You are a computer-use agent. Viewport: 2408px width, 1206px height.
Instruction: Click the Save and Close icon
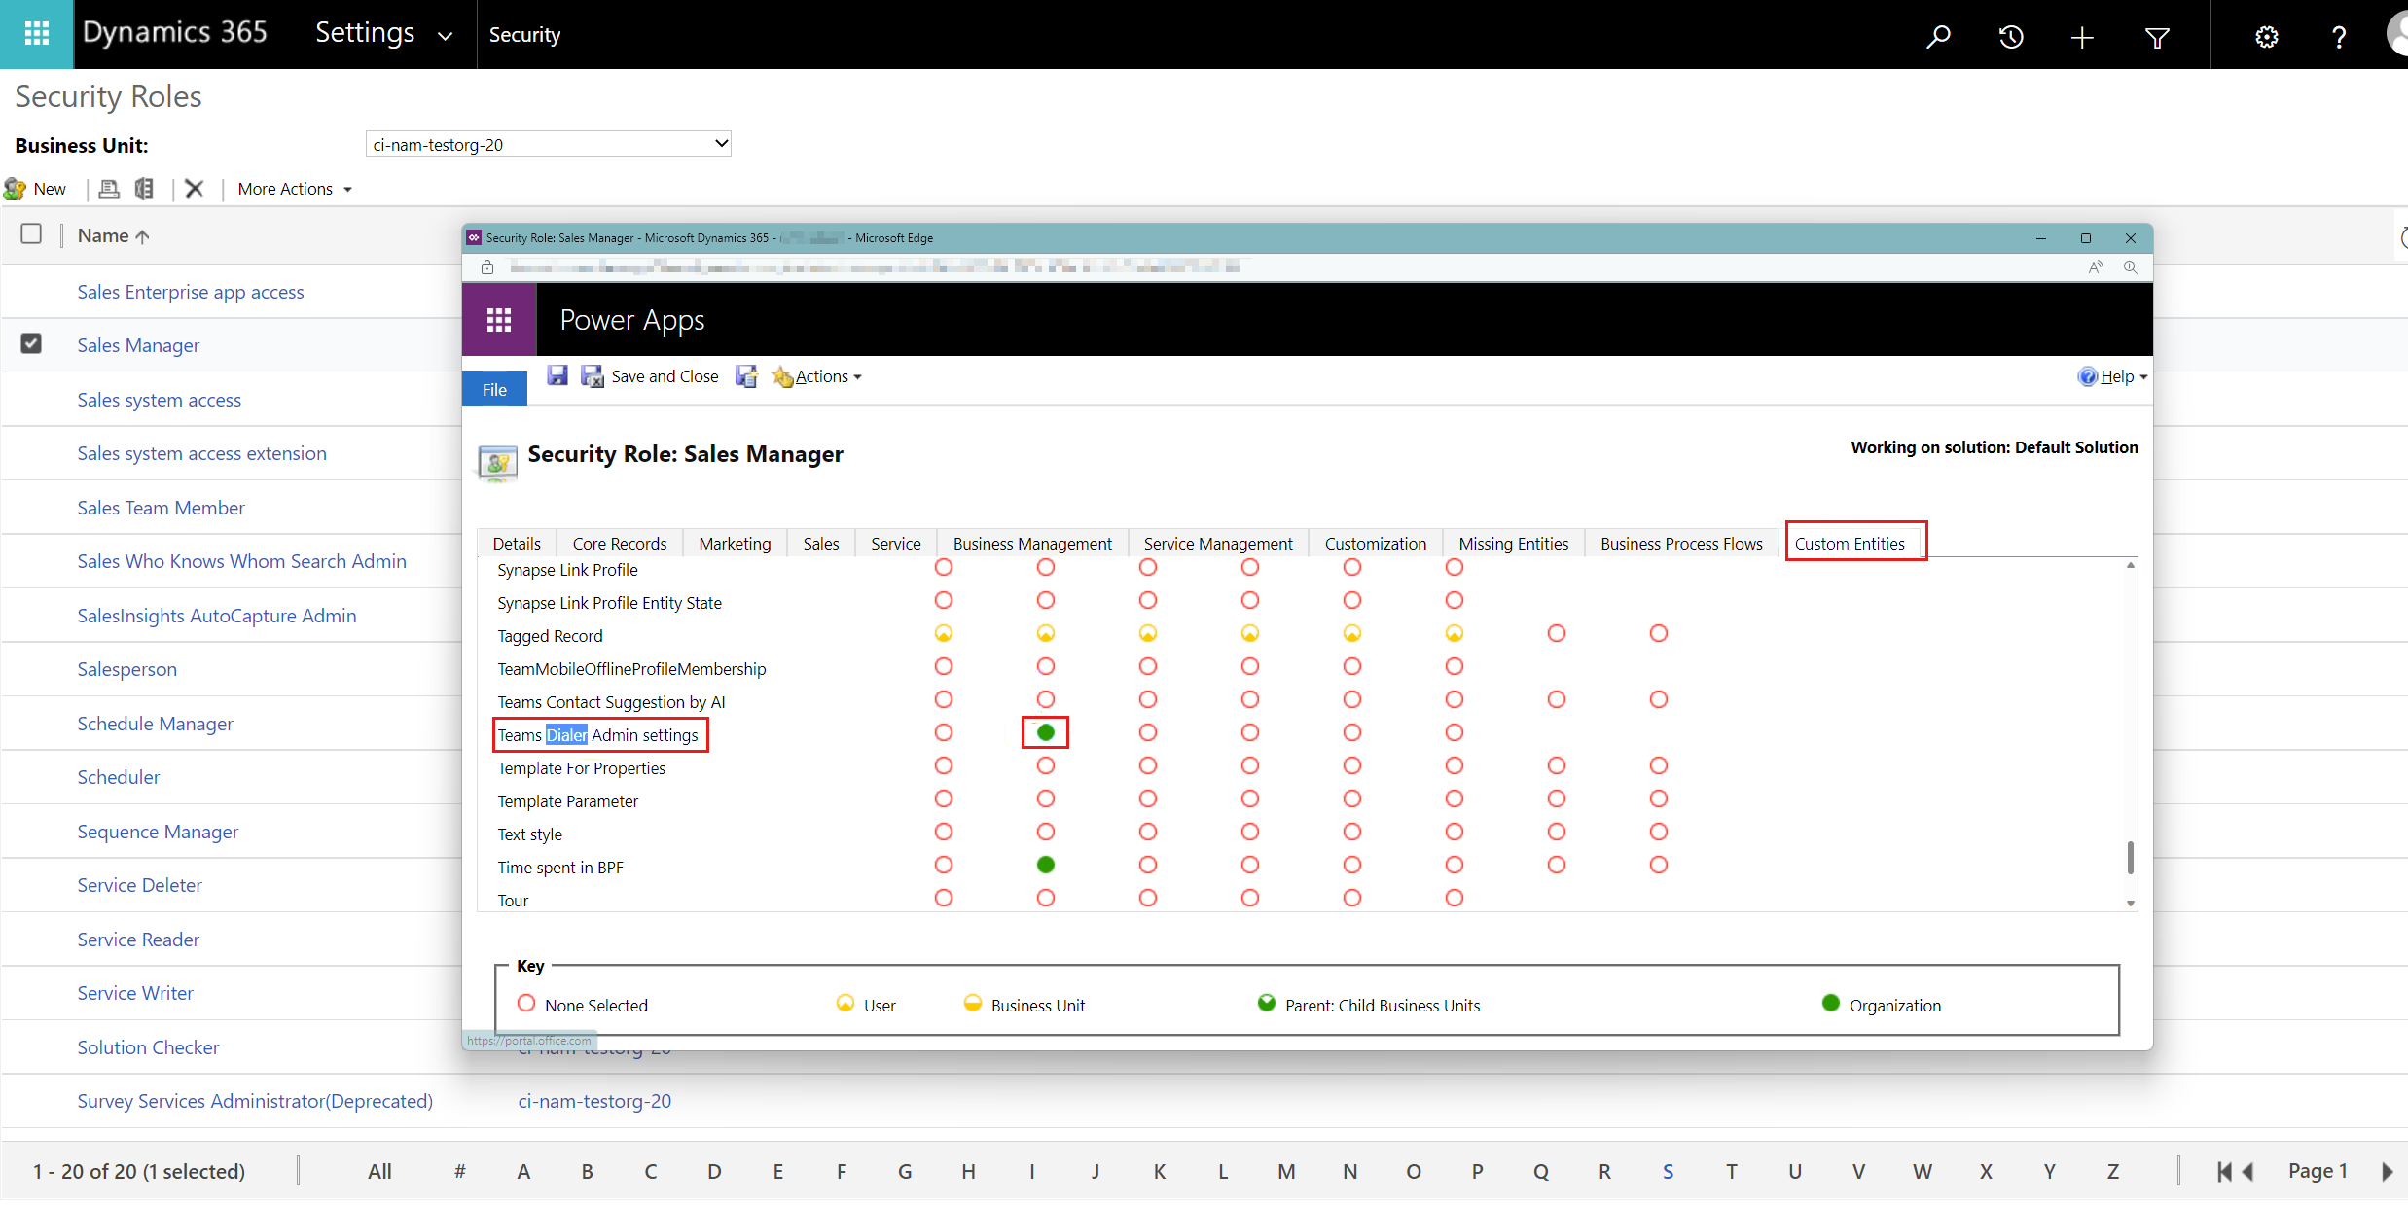pyautogui.click(x=592, y=376)
